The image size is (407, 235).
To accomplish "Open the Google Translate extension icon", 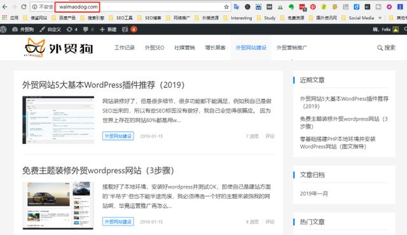I will (x=237, y=7).
